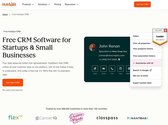Choose Summarize with AI option

pyautogui.click(x=146, y=63)
